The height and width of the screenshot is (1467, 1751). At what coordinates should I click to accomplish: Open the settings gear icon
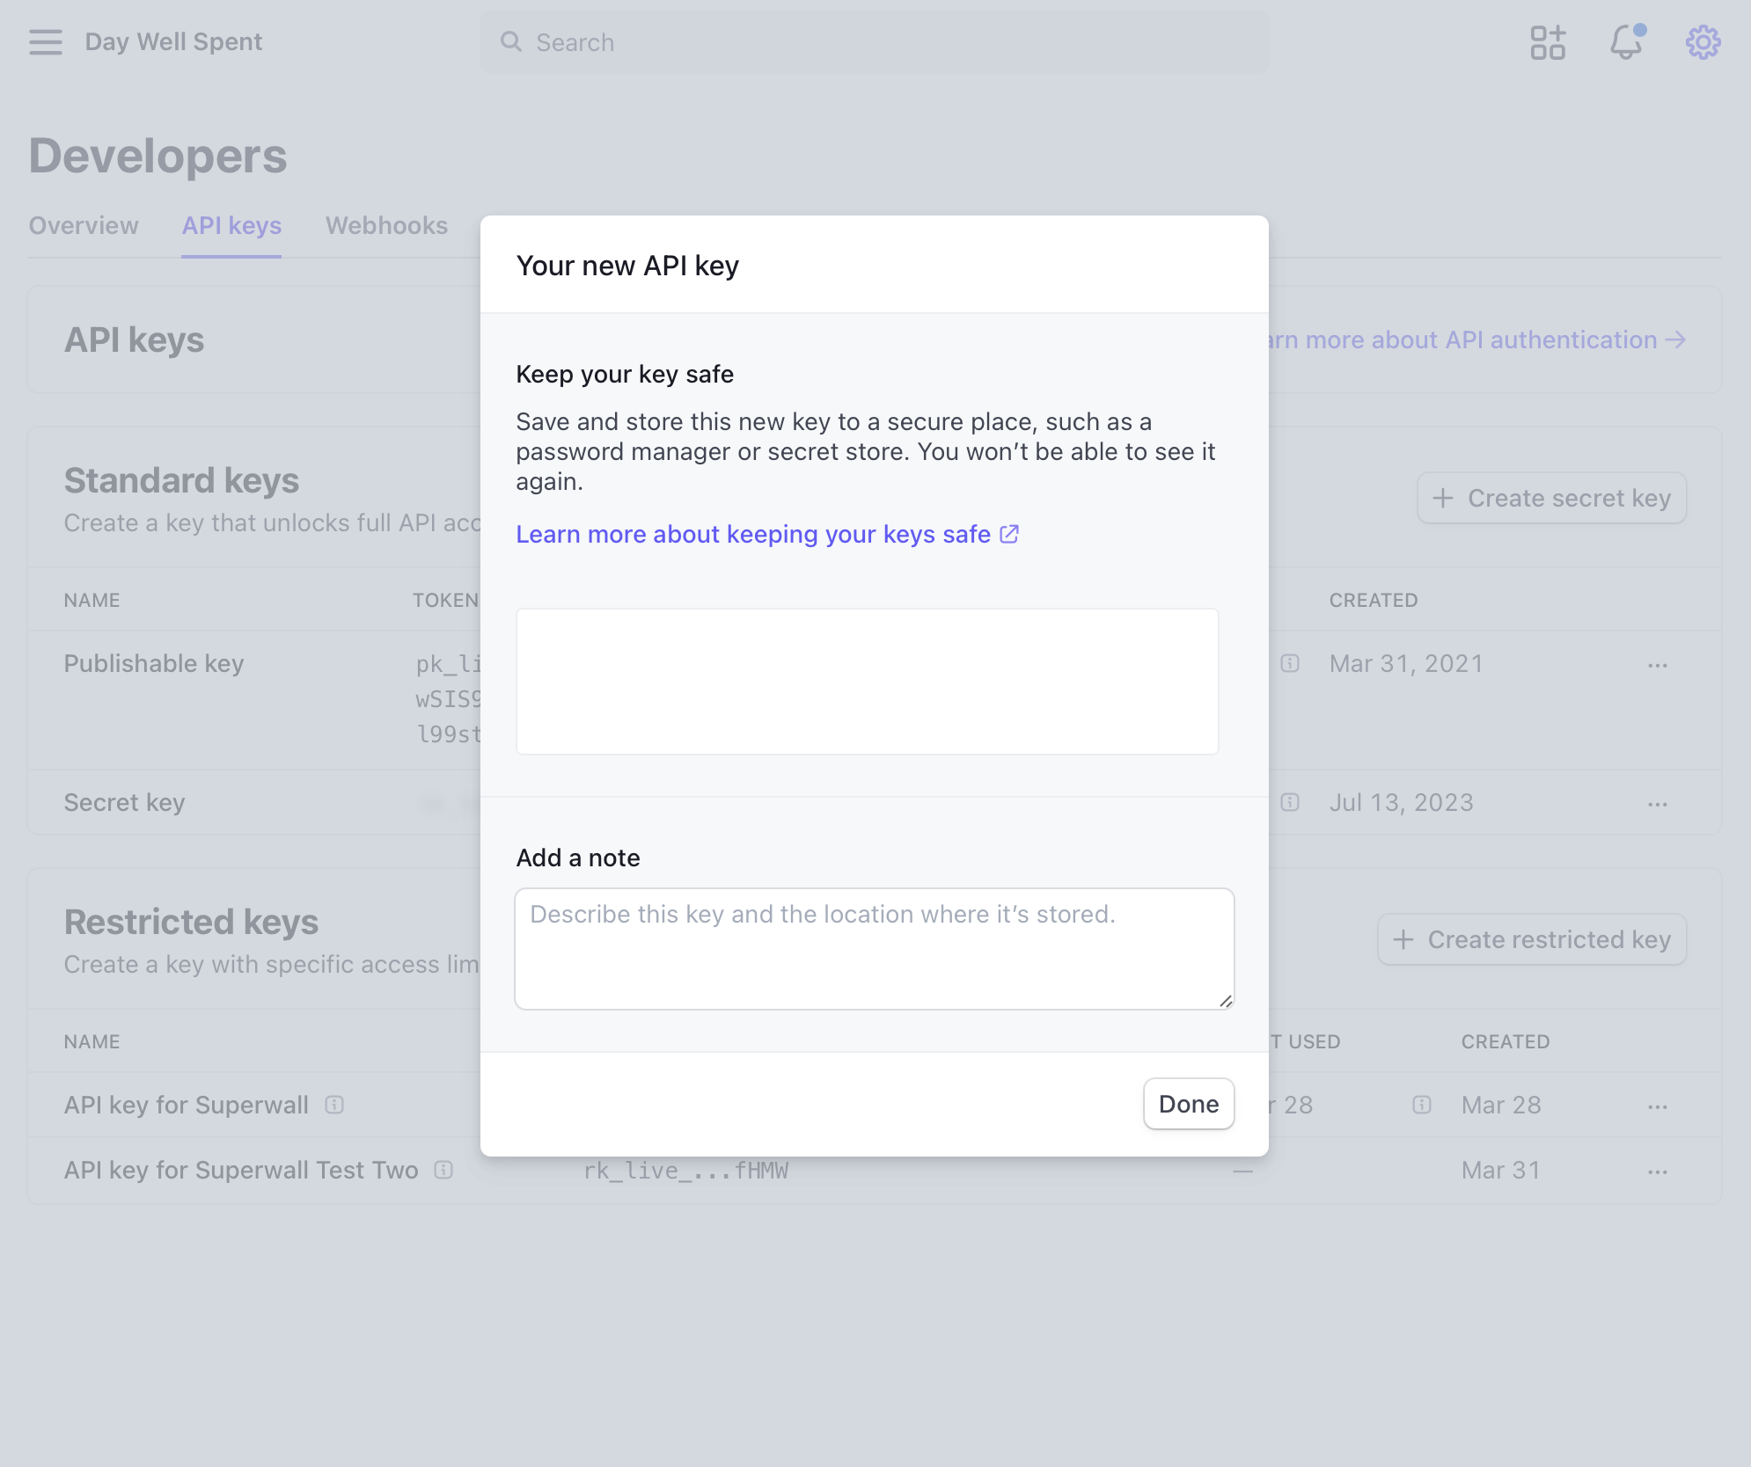[x=1703, y=42]
